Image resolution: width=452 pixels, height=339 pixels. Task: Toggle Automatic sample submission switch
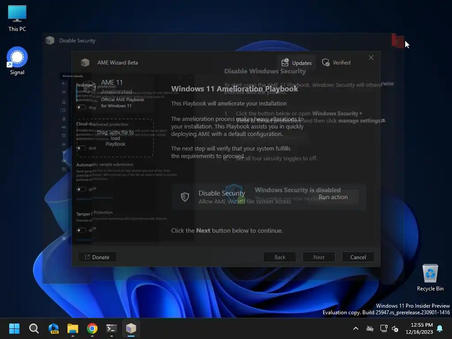click(x=81, y=189)
